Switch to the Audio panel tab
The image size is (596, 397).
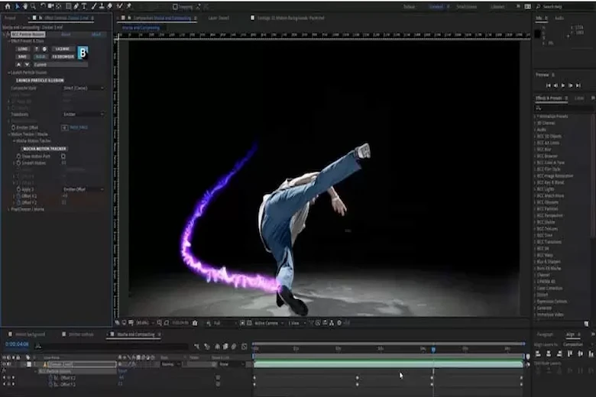pyautogui.click(x=559, y=18)
